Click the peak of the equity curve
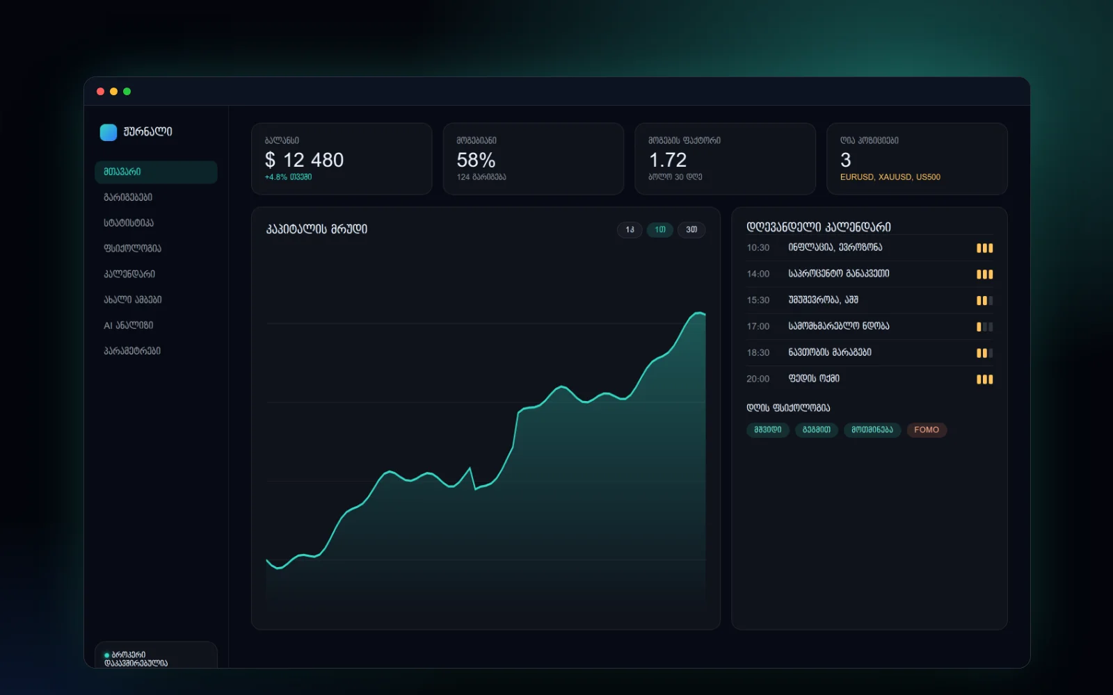Viewport: 1113px width, 695px height. (x=698, y=313)
